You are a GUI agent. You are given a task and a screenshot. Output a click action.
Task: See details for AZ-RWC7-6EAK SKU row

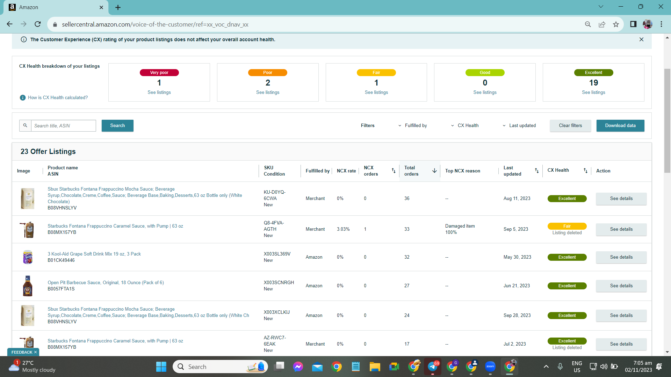click(x=621, y=344)
